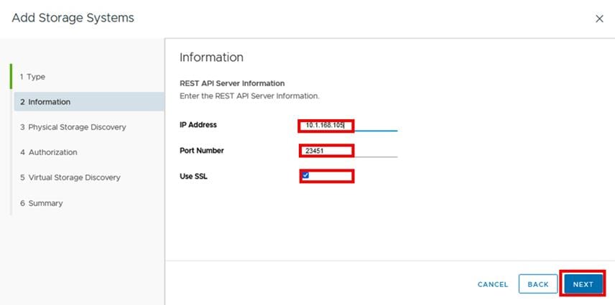The width and height of the screenshot is (615, 305).
Task: Click into the IP Address input field
Action: point(327,126)
